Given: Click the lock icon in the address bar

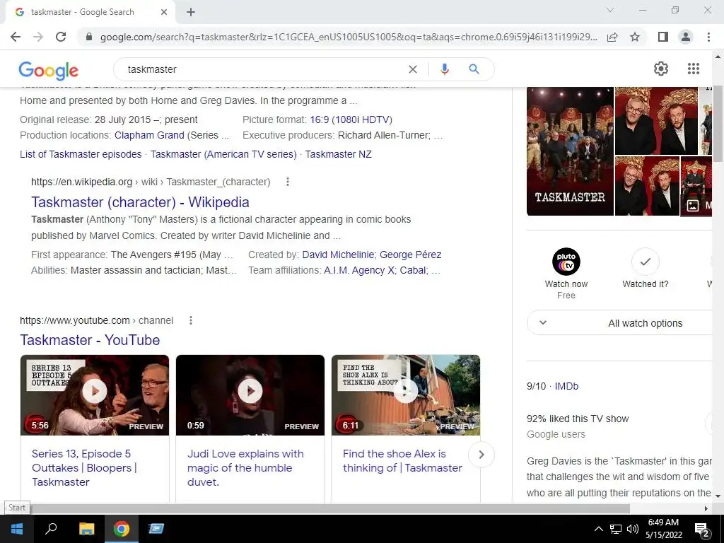Looking at the screenshot, I should (x=89, y=37).
